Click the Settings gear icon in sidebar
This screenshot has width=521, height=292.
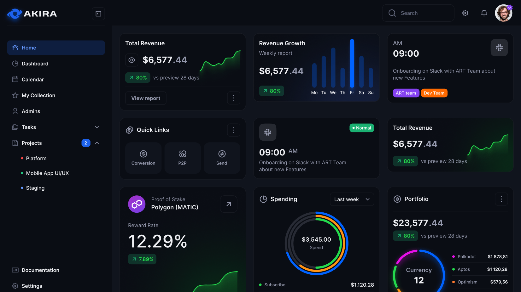15,286
